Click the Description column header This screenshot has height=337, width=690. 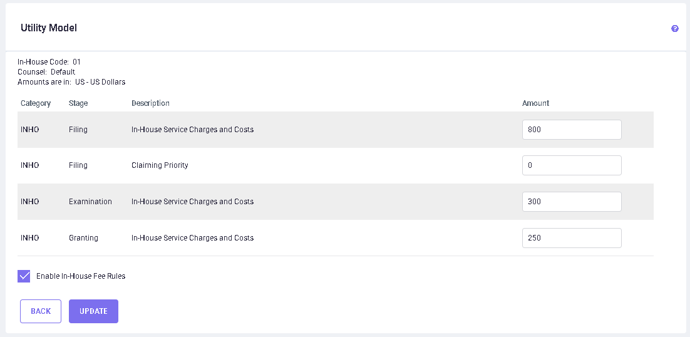pos(150,103)
